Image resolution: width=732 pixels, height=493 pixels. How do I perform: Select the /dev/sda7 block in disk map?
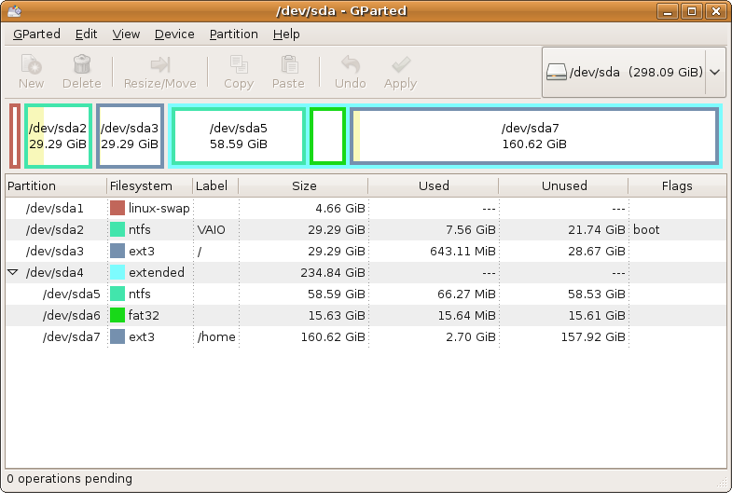coord(534,136)
